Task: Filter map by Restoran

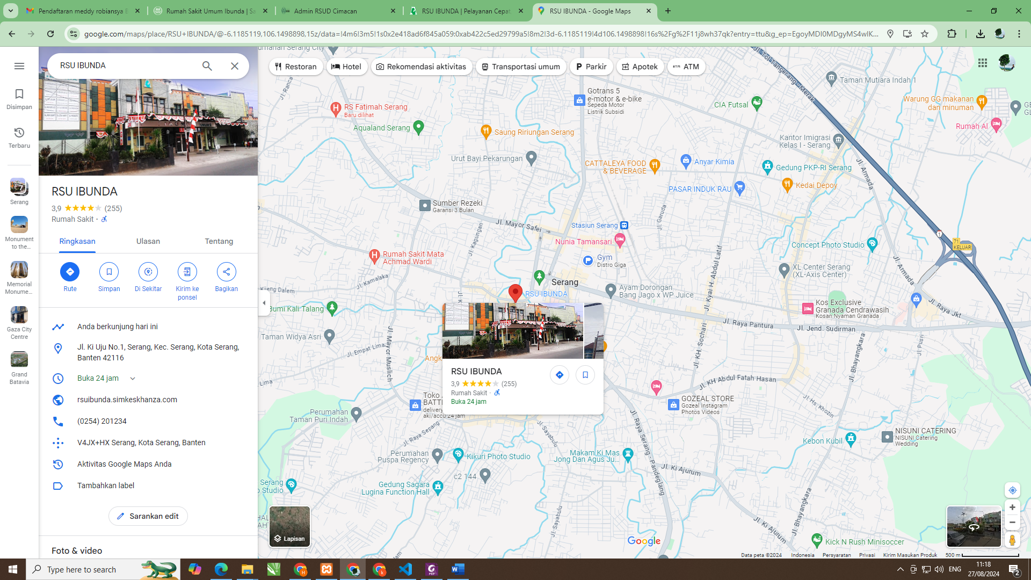Action: click(x=296, y=67)
